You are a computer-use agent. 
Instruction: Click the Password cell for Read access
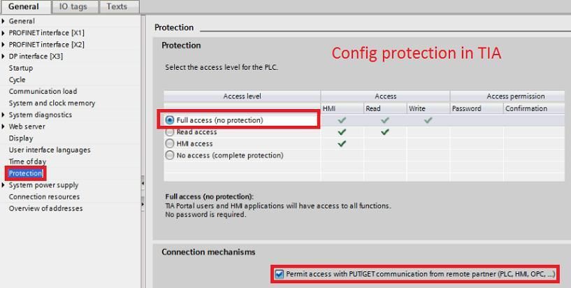click(x=477, y=132)
